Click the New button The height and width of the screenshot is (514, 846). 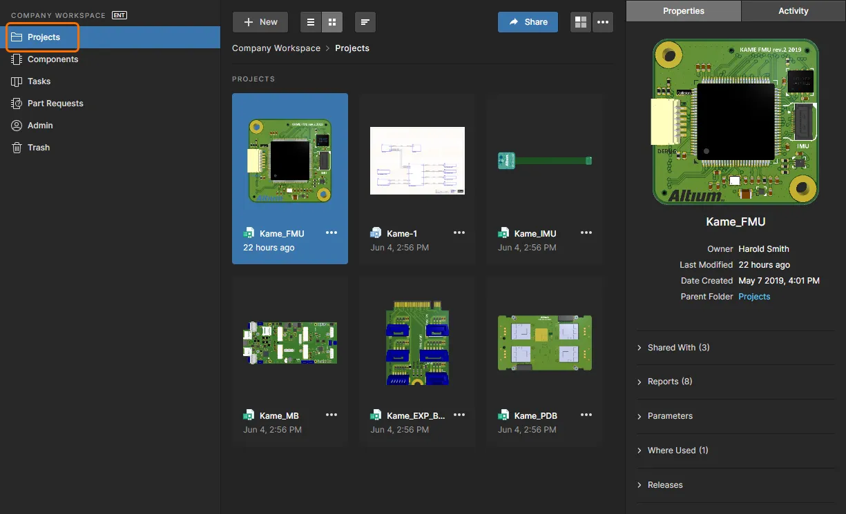tap(260, 22)
